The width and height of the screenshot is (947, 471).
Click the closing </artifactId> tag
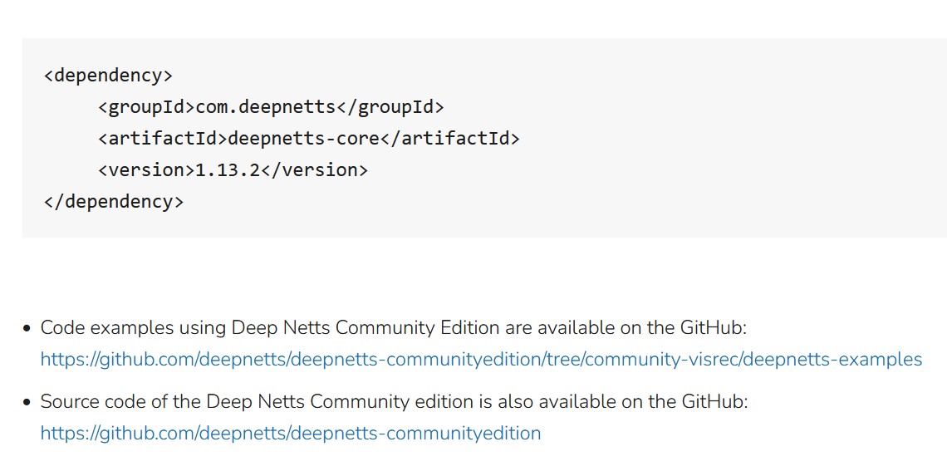[450, 139]
